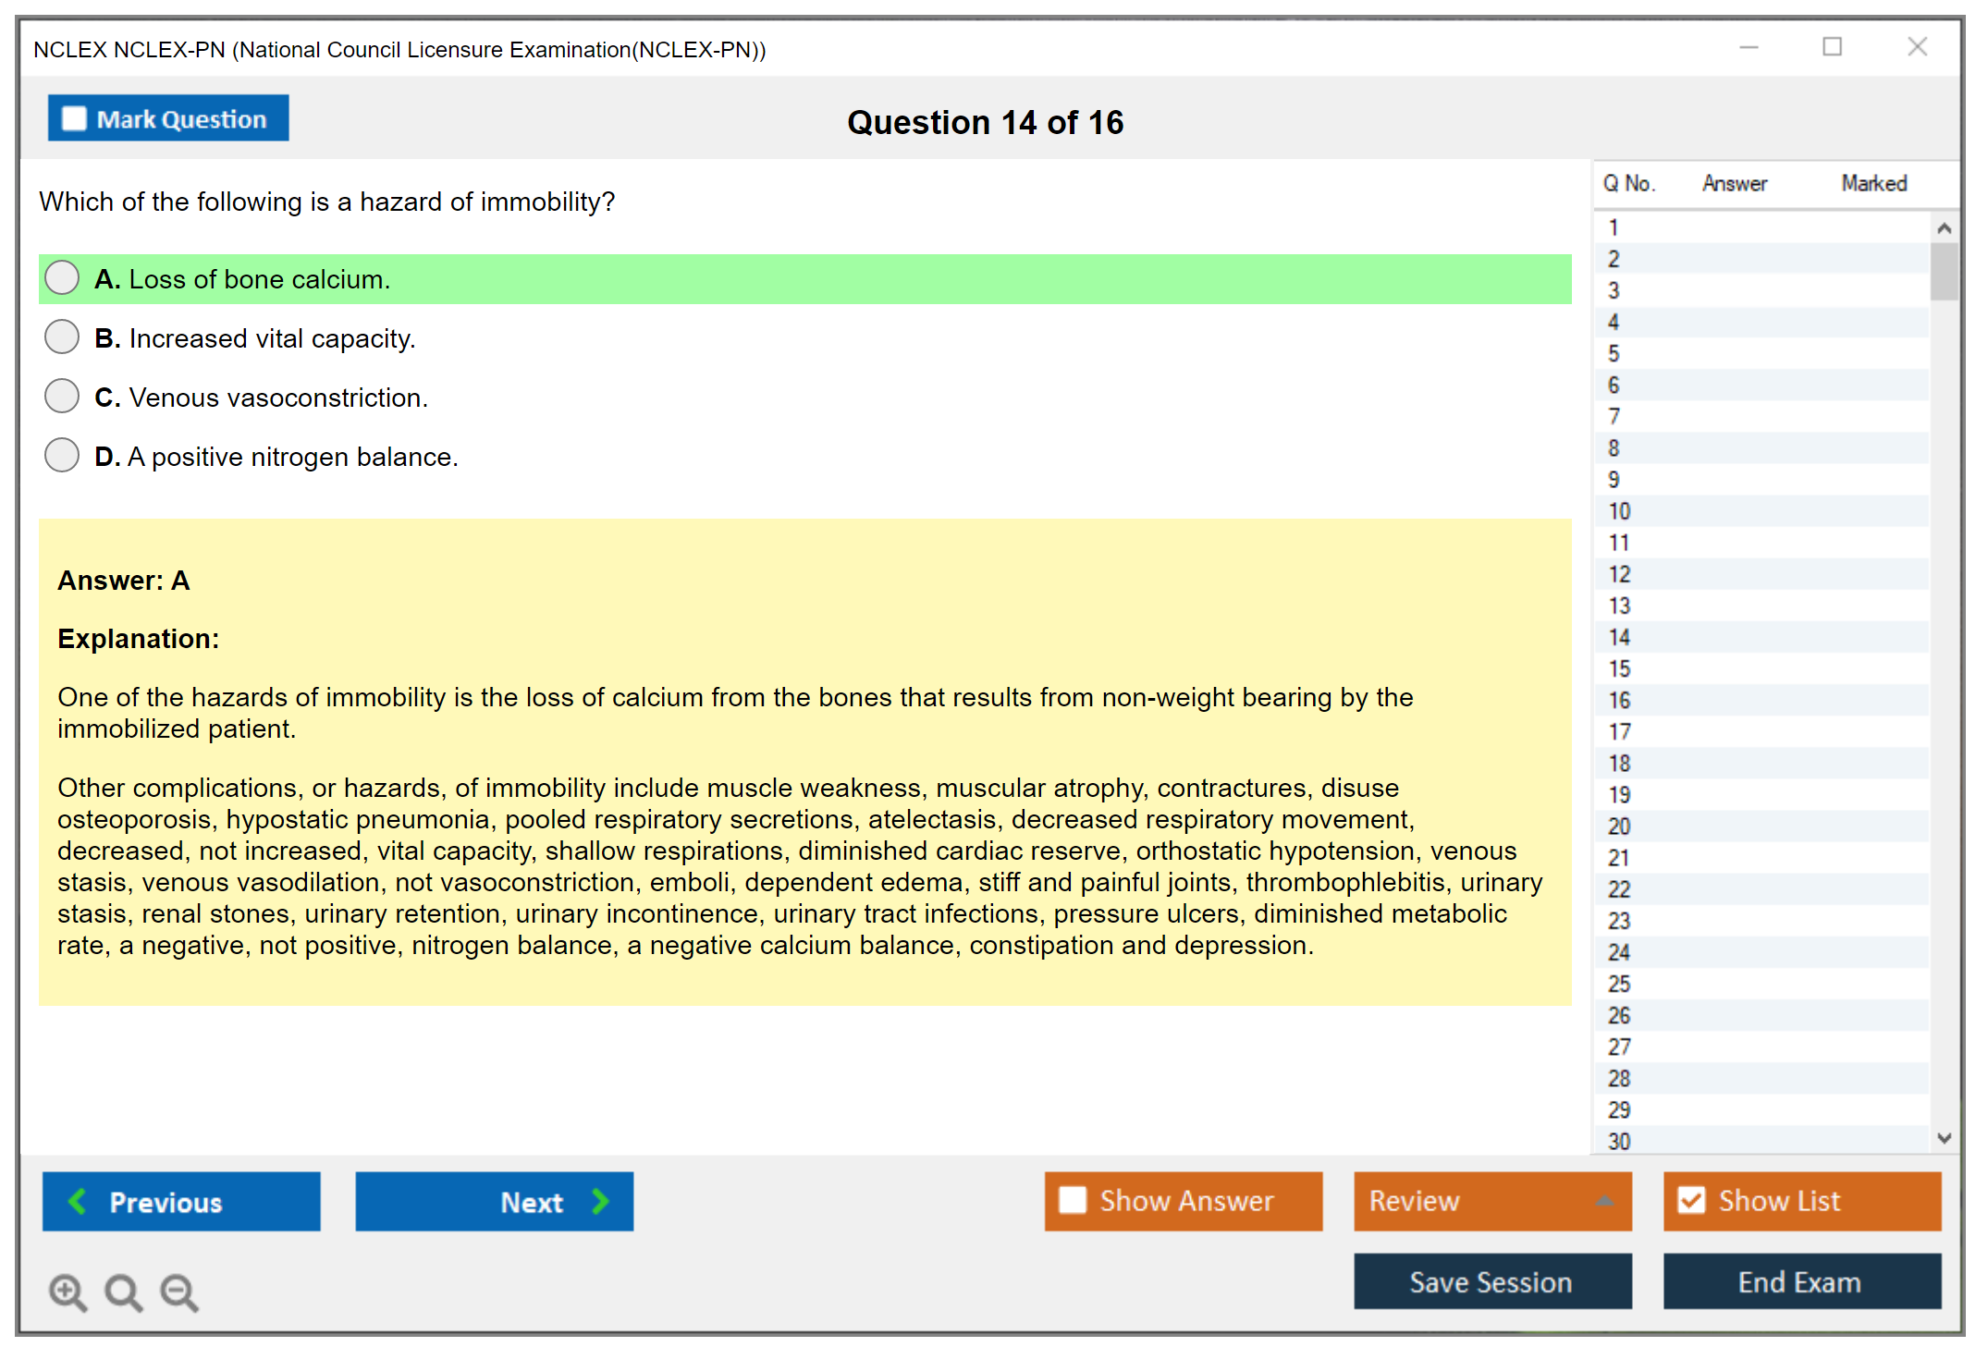Close the NCLEX exam window

[x=1917, y=47]
